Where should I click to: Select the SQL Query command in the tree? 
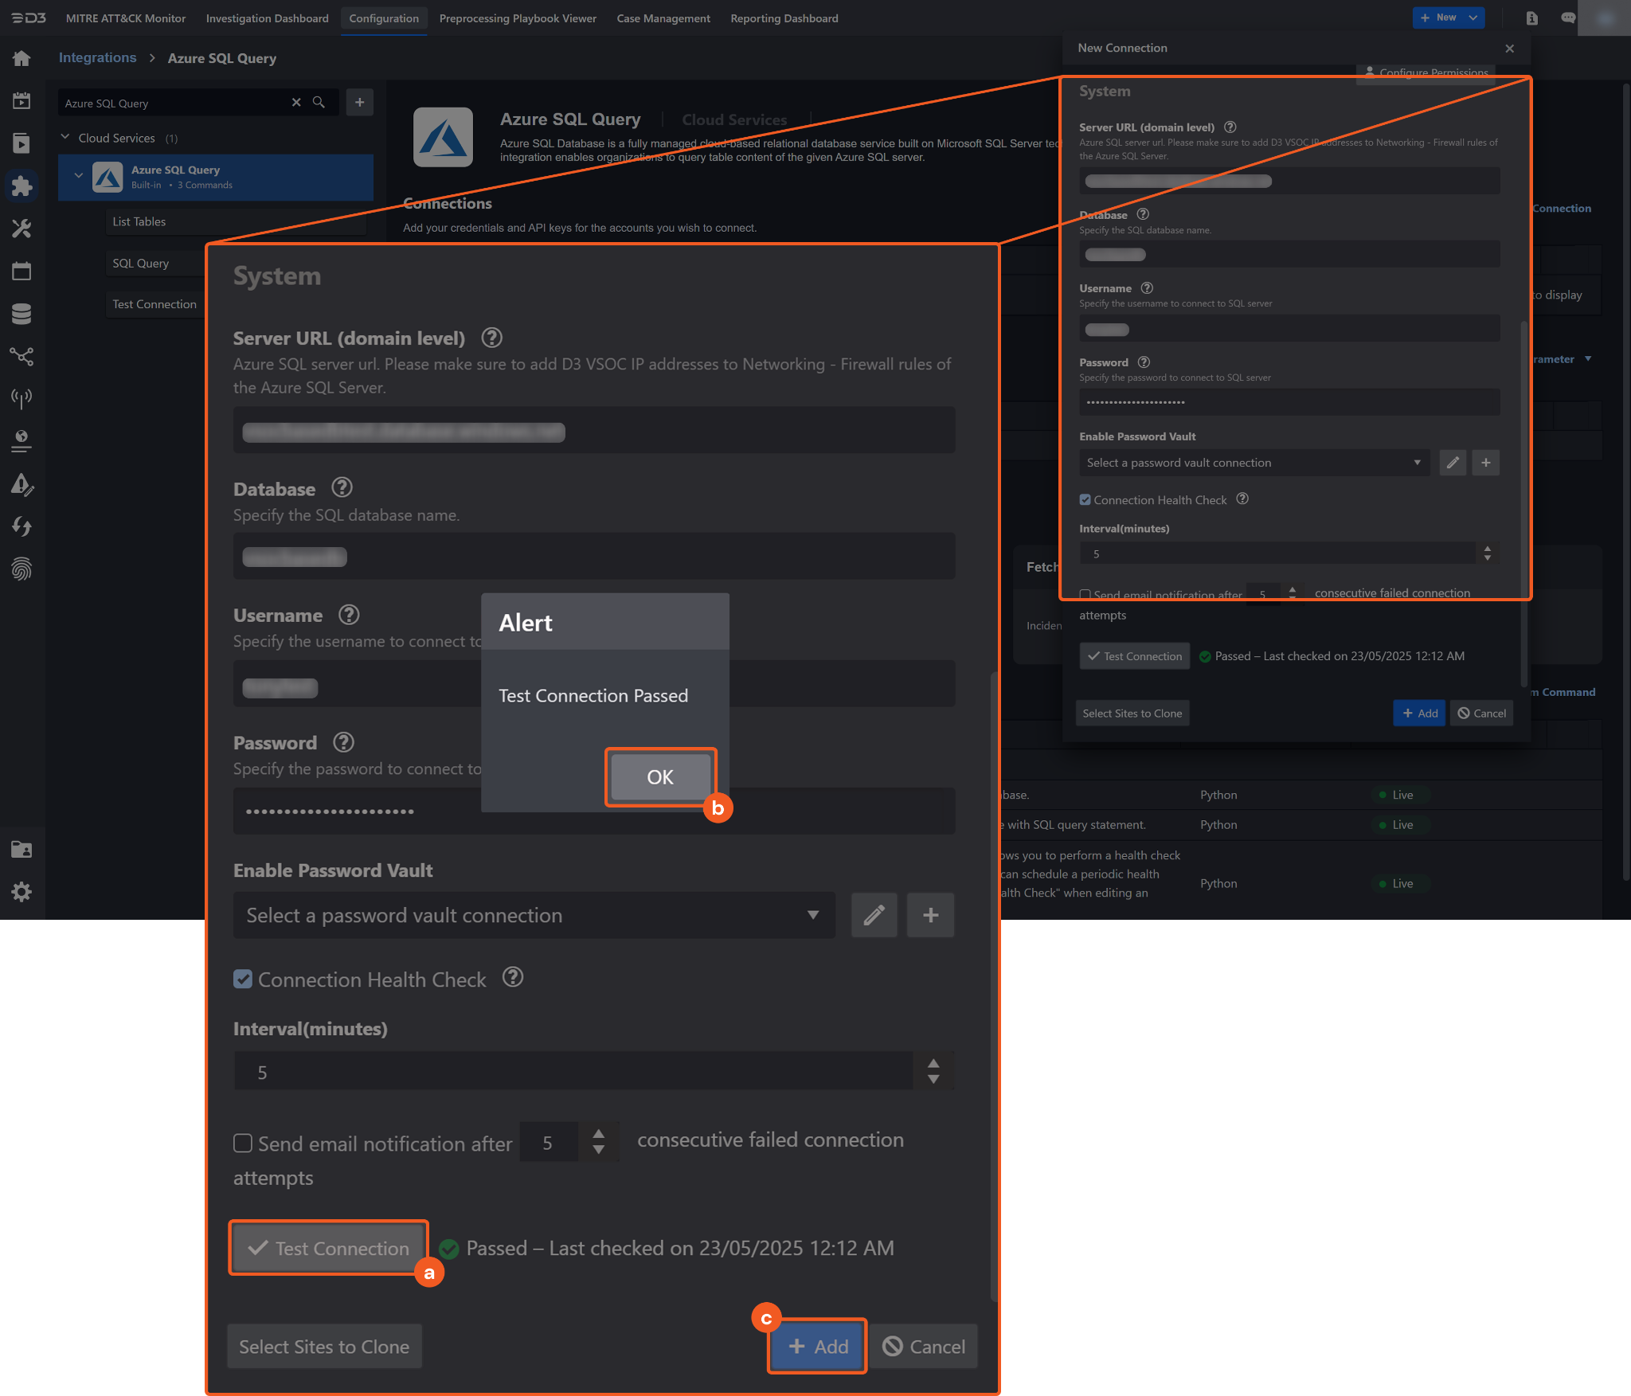click(141, 264)
